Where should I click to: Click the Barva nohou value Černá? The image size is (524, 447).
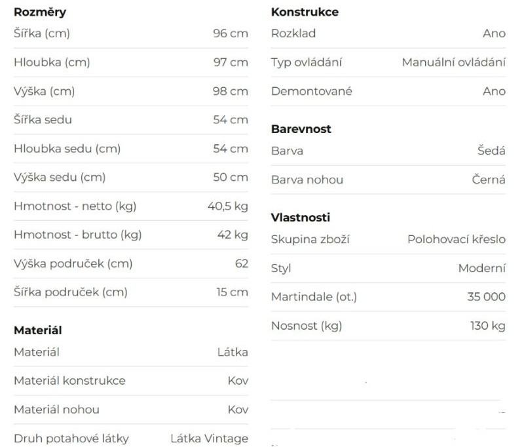[489, 180]
